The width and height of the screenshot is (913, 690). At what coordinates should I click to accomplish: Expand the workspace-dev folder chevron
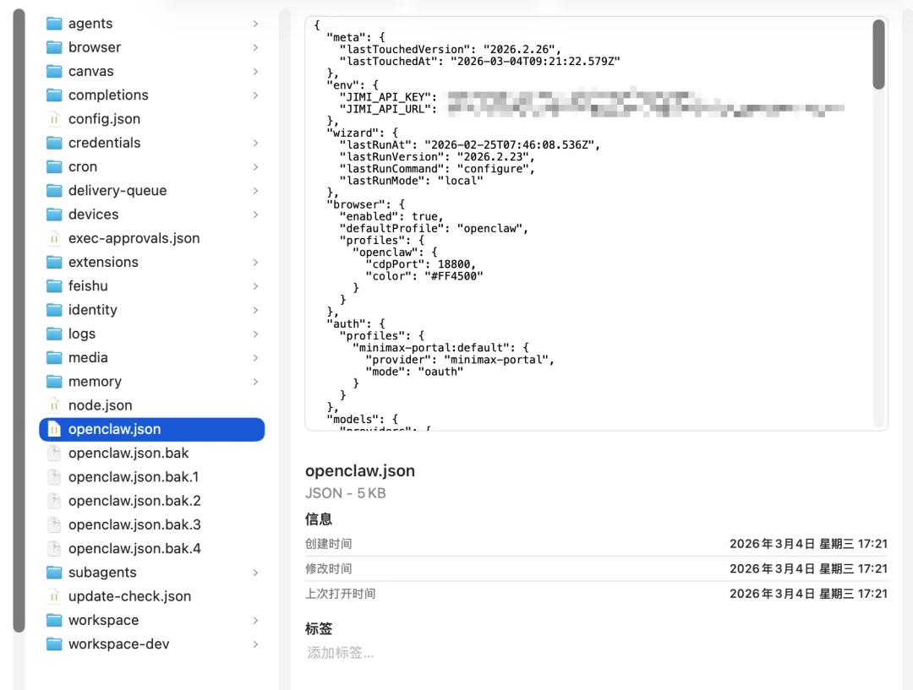pos(255,644)
